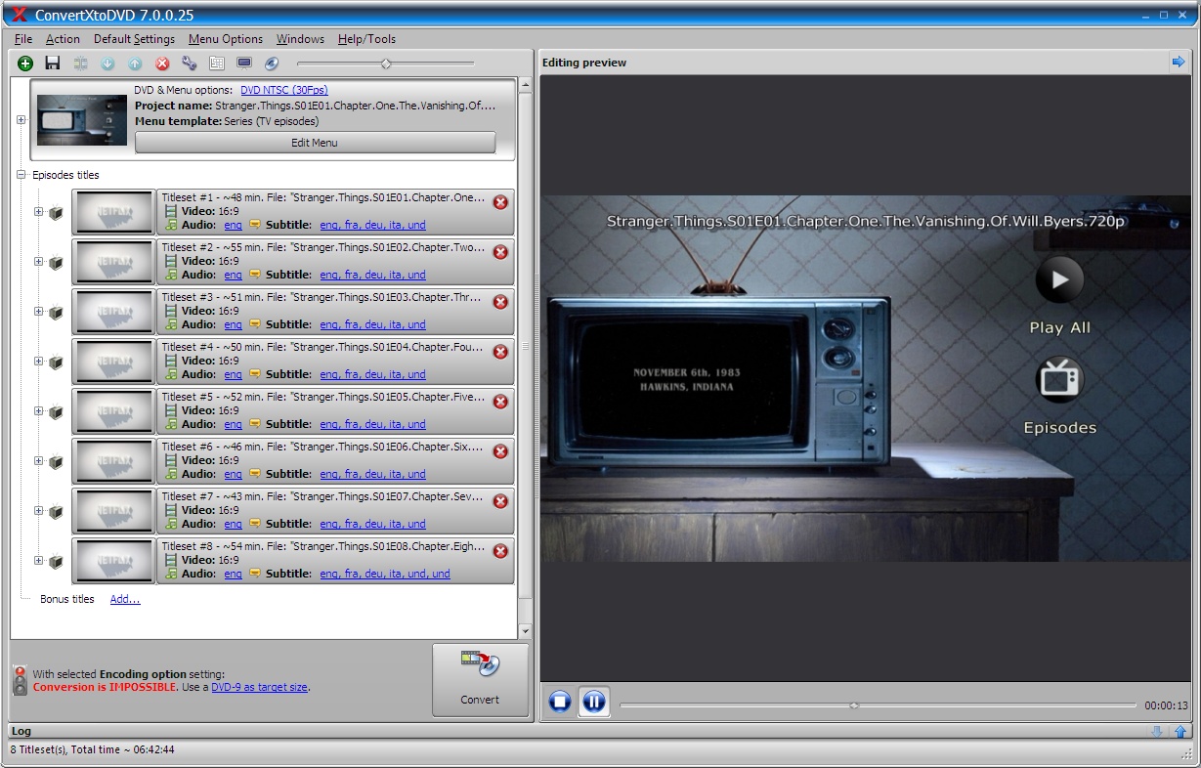The height and width of the screenshot is (768, 1201).
Task: Collapse the Episodes titles tree node
Action: coord(21,175)
